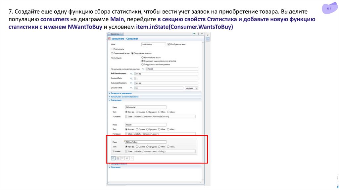
Task: Select 'Содержит заданное кол-во агентов' option
Action: click(x=142, y=61)
